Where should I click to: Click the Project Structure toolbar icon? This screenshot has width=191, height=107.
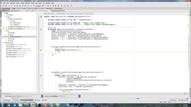click(x=65, y=6)
